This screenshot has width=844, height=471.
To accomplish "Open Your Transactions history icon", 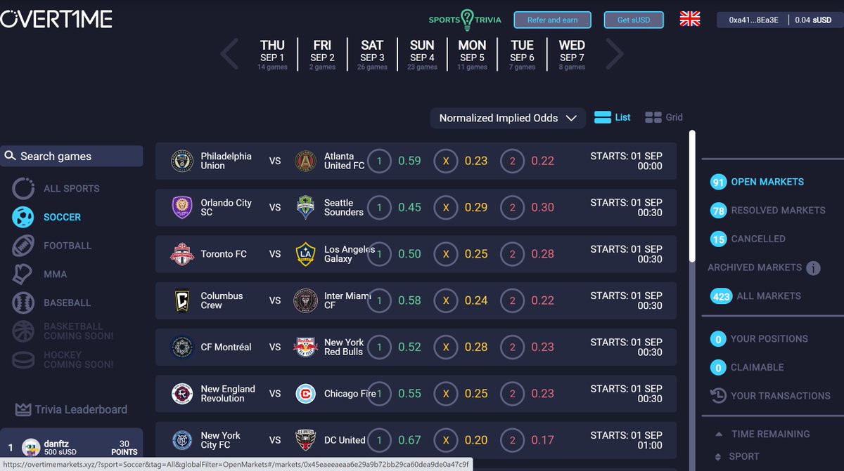I will click(x=718, y=395).
